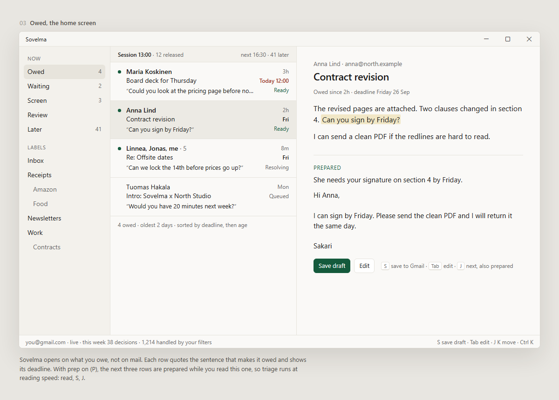Open the Waiting view
Screen dimensions: 559x400
click(64, 86)
